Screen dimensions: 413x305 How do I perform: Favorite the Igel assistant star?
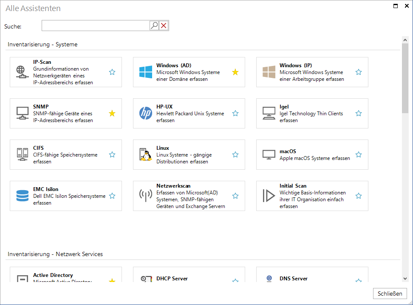coord(359,113)
